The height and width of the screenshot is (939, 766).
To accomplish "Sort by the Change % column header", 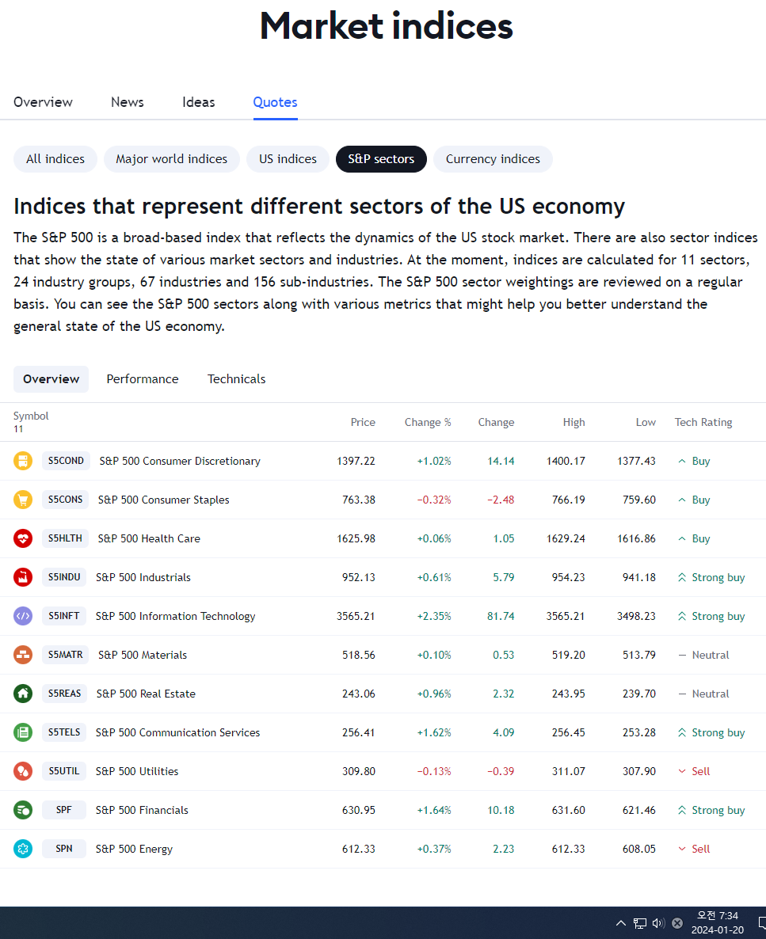I will point(427,422).
